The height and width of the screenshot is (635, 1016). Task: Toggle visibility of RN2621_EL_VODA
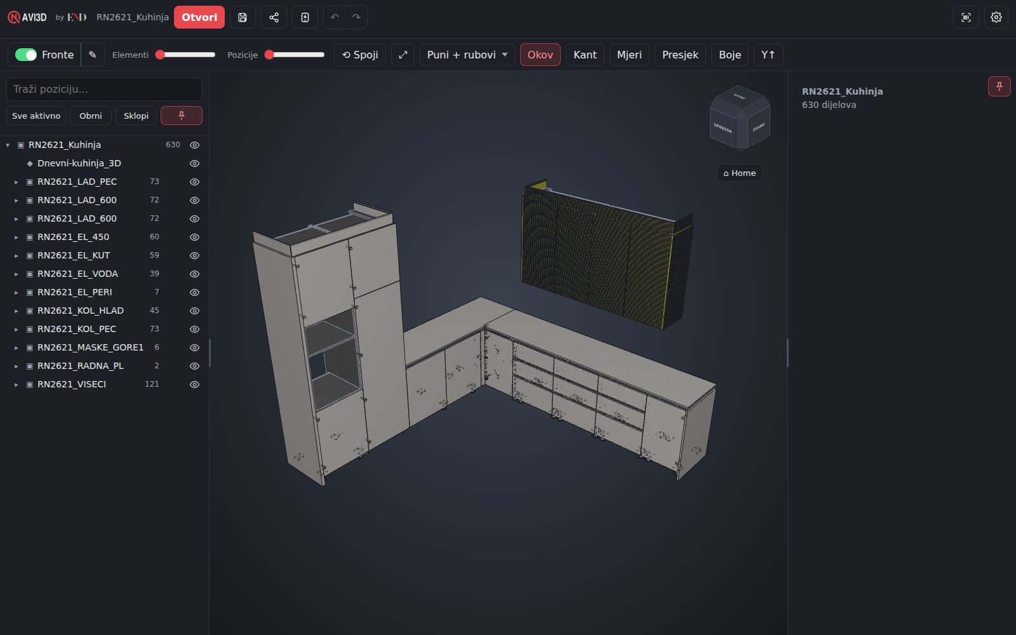[195, 274]
